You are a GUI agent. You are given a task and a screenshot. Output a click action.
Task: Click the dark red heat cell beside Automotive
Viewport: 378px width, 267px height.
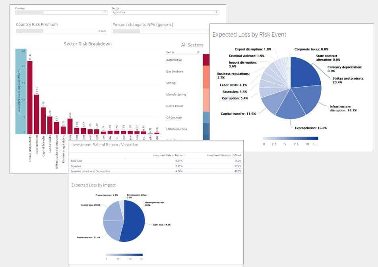[x=206, y=60]
